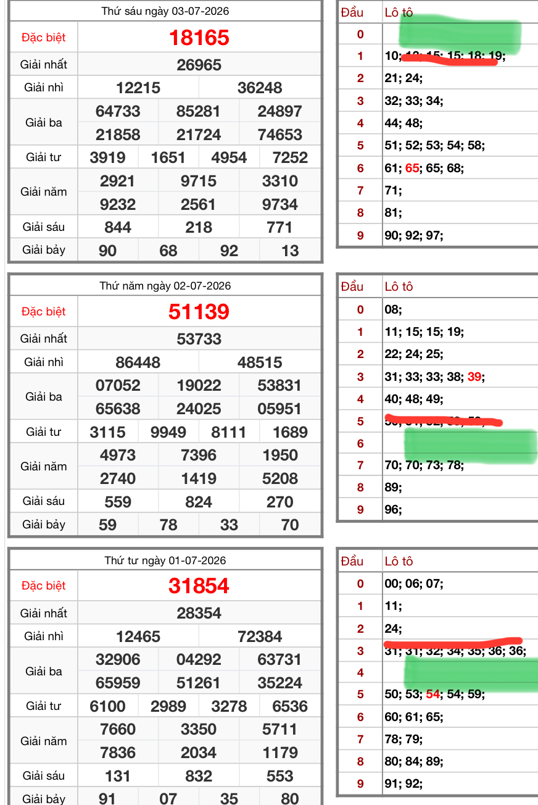Select the Giải nhất number 26965

click(x=199, y=65)
